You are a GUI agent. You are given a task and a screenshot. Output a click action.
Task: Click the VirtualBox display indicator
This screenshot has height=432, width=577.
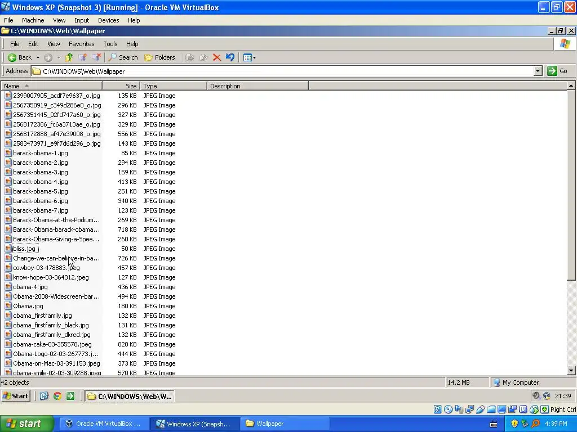(x=501, y=409)
